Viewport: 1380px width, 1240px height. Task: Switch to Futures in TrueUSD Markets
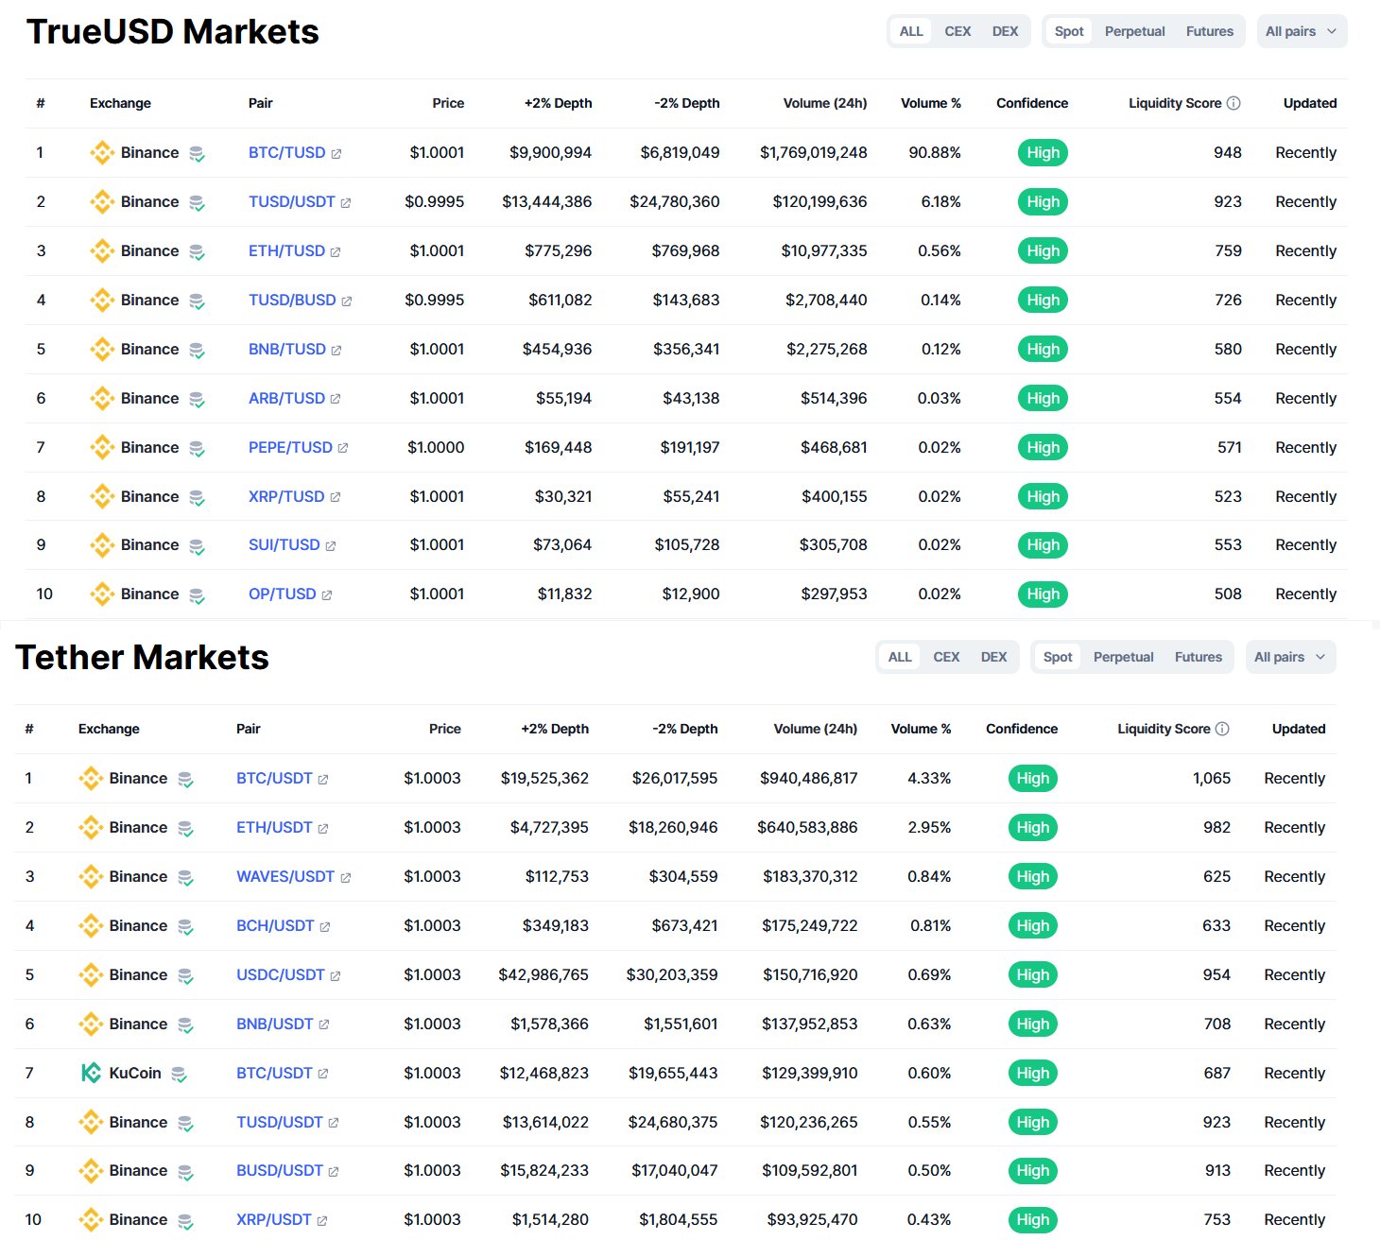tap(1210, 31)
